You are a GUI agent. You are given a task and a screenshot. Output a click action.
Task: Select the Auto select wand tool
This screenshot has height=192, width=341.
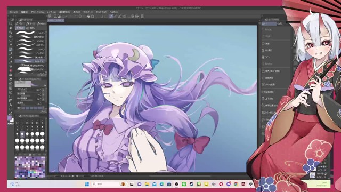(11, 45)
